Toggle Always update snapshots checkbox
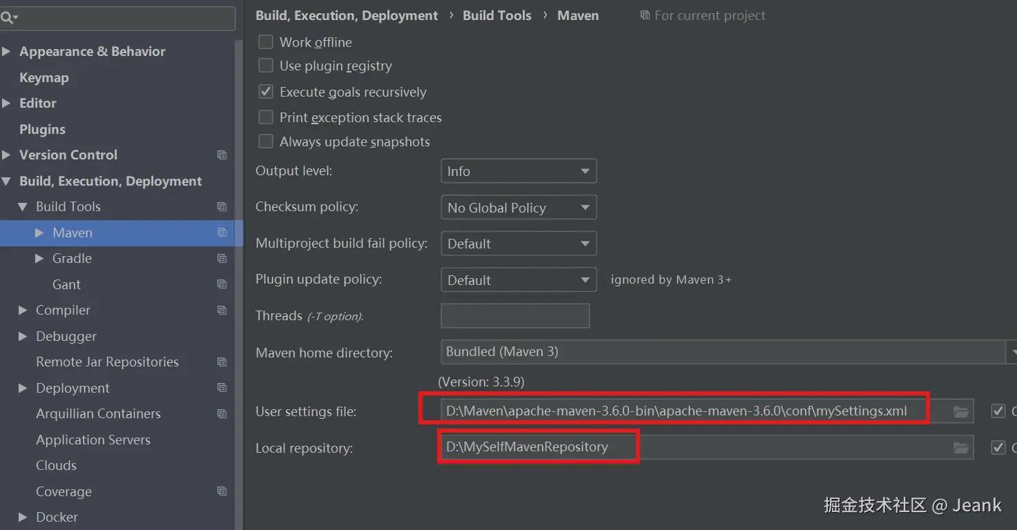Screen dimensions: 1017x530 [x=266, y=141]
